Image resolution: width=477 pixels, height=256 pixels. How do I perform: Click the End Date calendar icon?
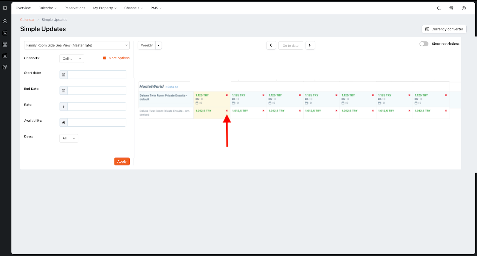(x=64, y=91)
